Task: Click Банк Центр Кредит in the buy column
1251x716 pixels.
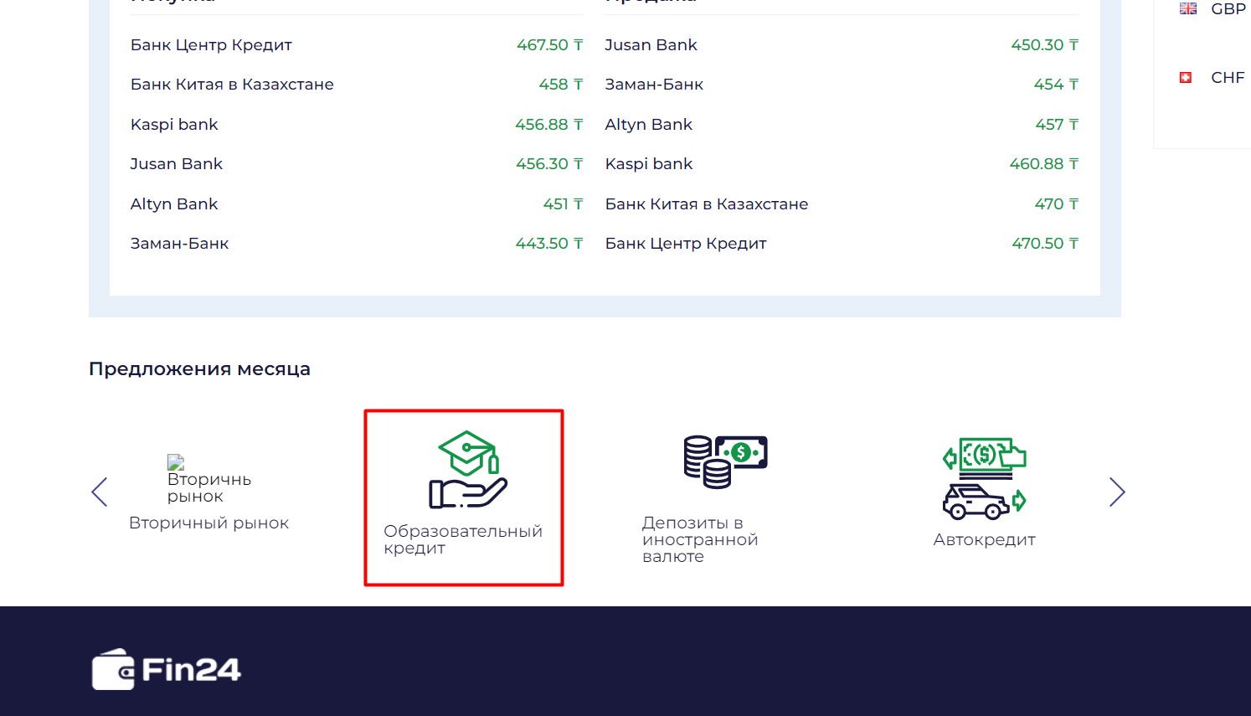Action: (211, 45)
